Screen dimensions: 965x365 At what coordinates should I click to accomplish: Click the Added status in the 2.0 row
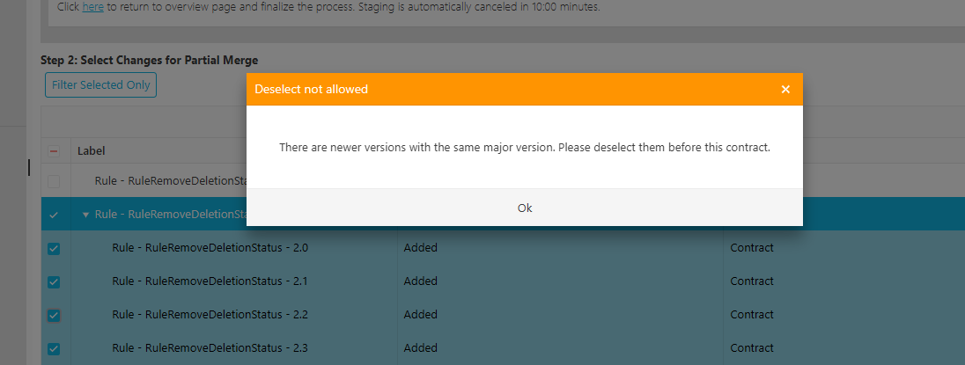(420, 248)
